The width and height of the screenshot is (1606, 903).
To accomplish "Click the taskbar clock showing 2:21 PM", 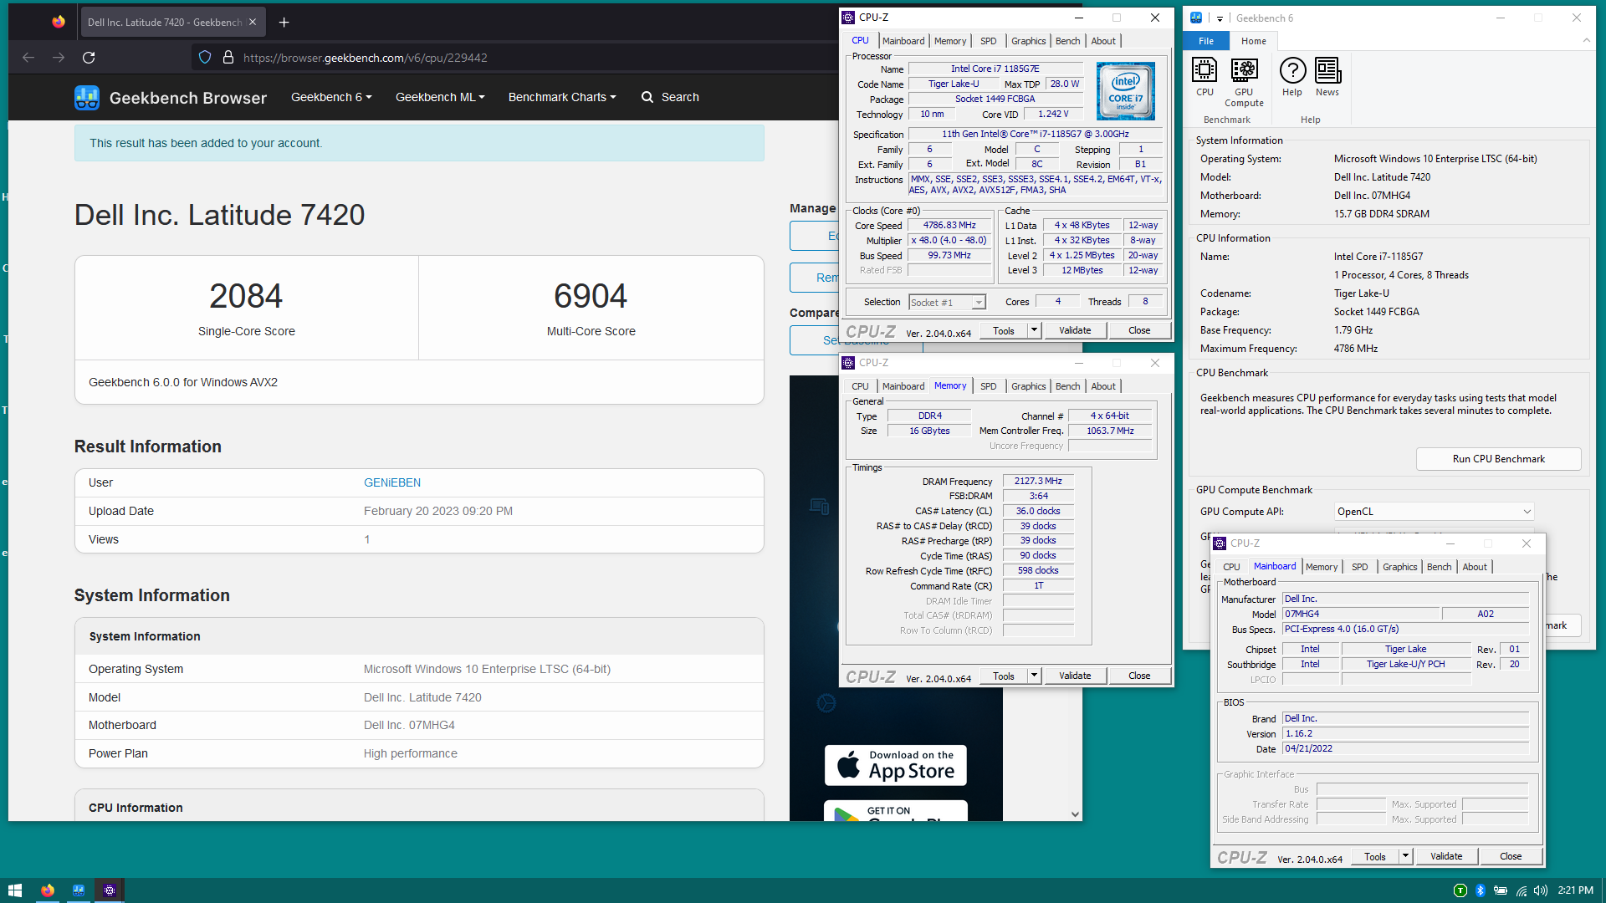I will [1575, 890].
